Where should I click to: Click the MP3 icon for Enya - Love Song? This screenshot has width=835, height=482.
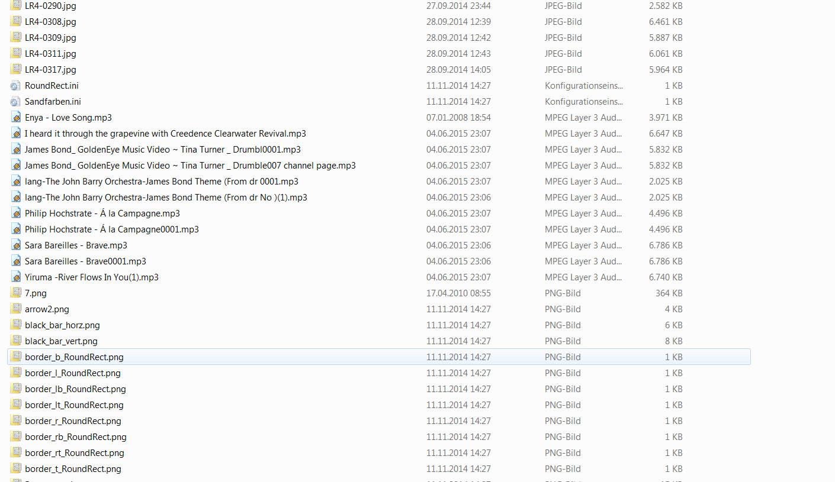click(x=16, y=118)
